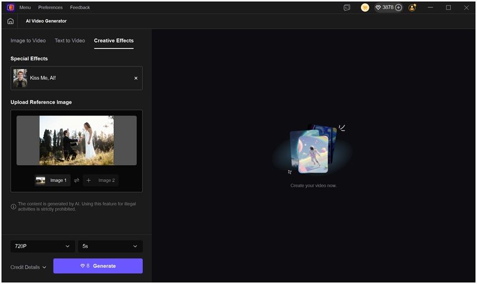Open the message center icon
Image resolution: width=477 pixels, height=284 pixels.
click(347, 8)
